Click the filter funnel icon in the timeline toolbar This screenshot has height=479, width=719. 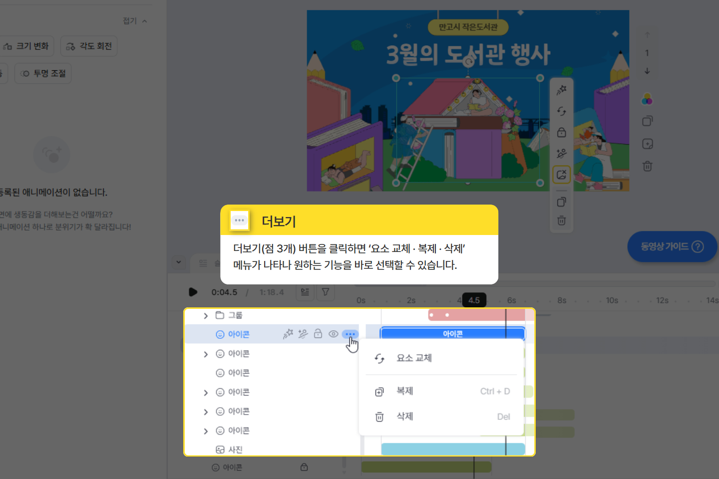click(x=326, y=292)
